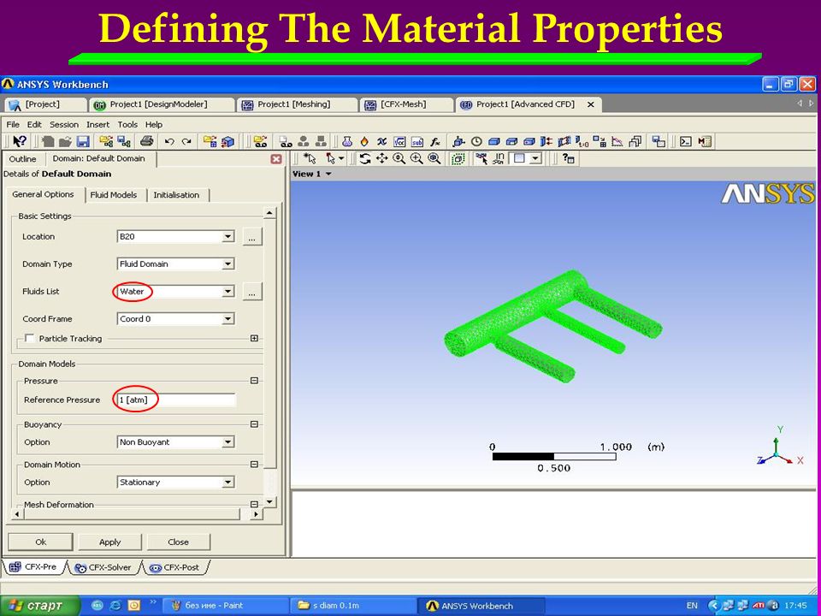Click the Command editor terminal icon
The height and width of the screenshot is (616, 821).
tap(686, 141)
